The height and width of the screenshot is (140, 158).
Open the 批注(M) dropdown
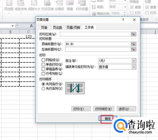tap(134, 61)
